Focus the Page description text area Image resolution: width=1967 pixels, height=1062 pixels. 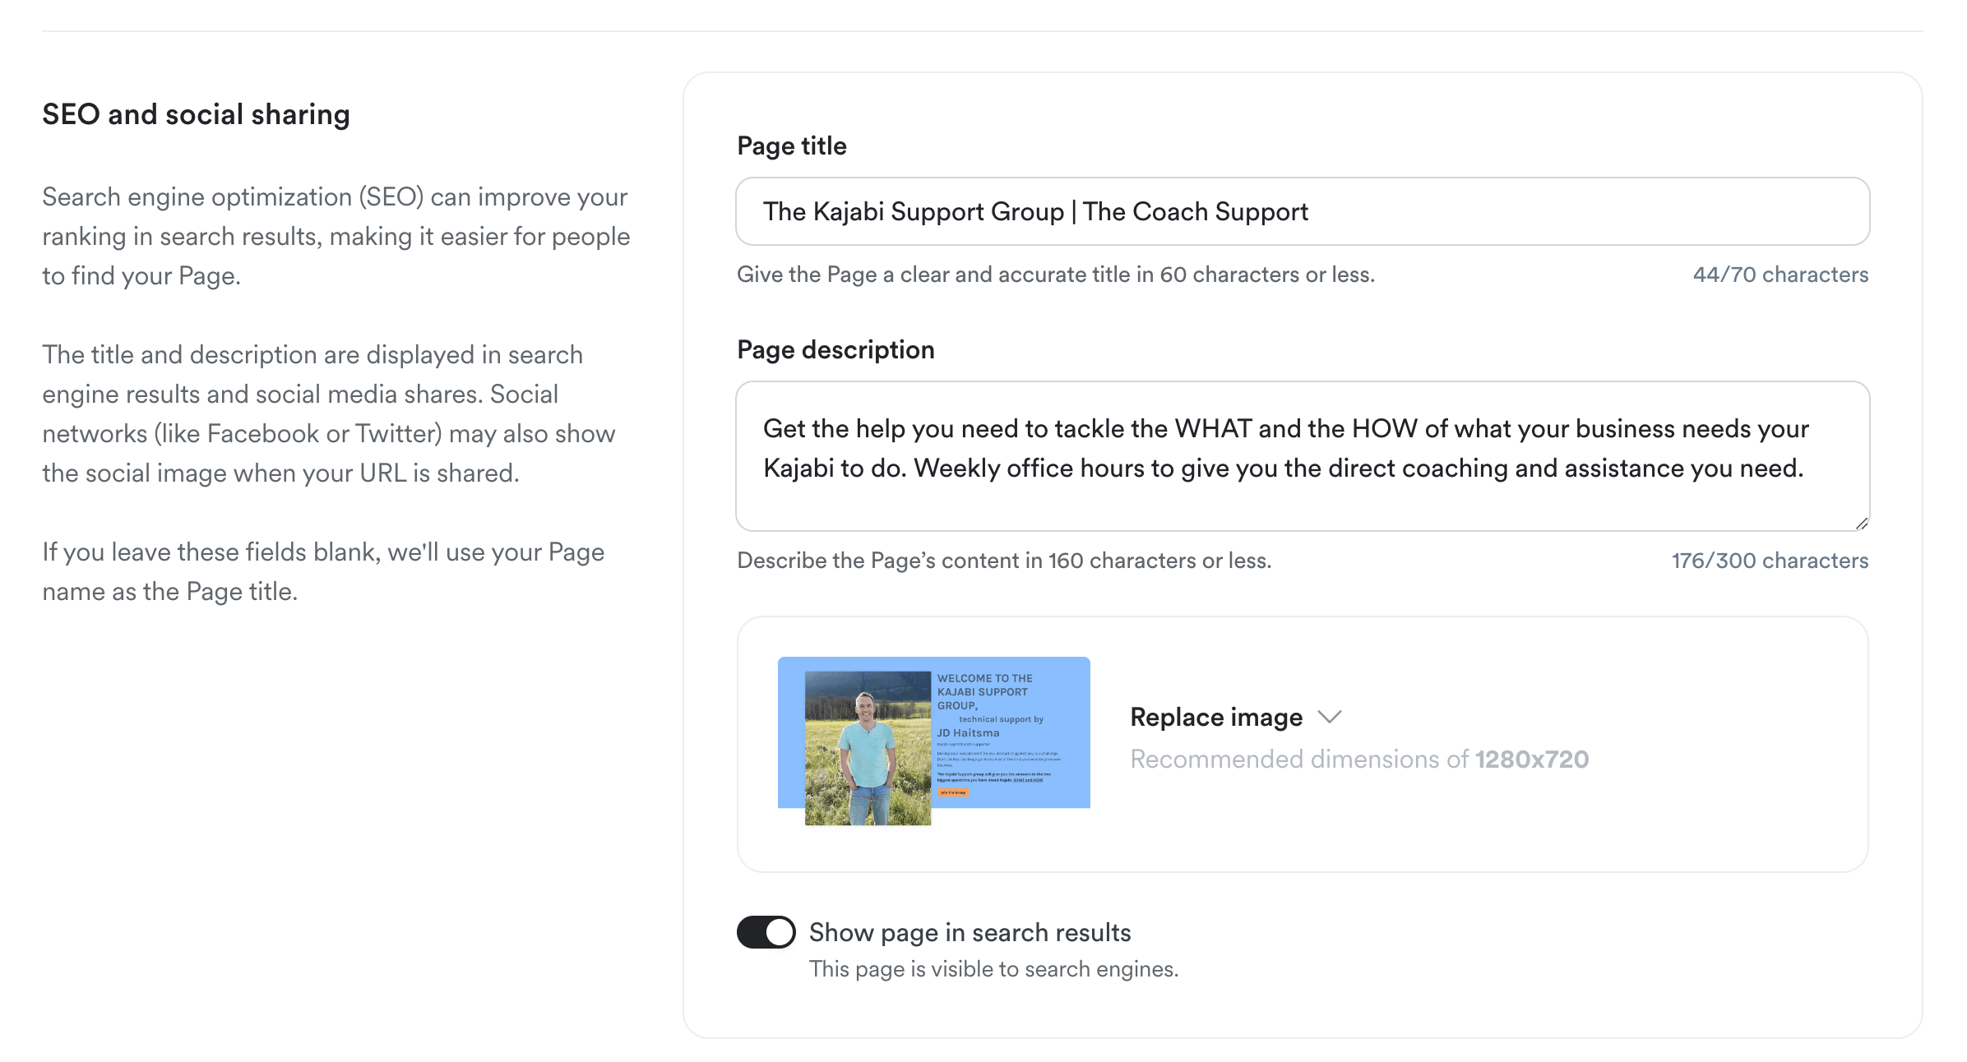[1303, 455]
